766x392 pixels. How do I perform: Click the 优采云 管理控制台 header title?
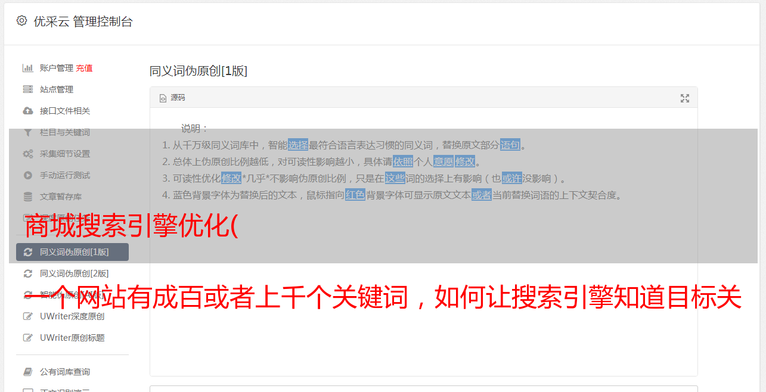click(x=83, y=21)
